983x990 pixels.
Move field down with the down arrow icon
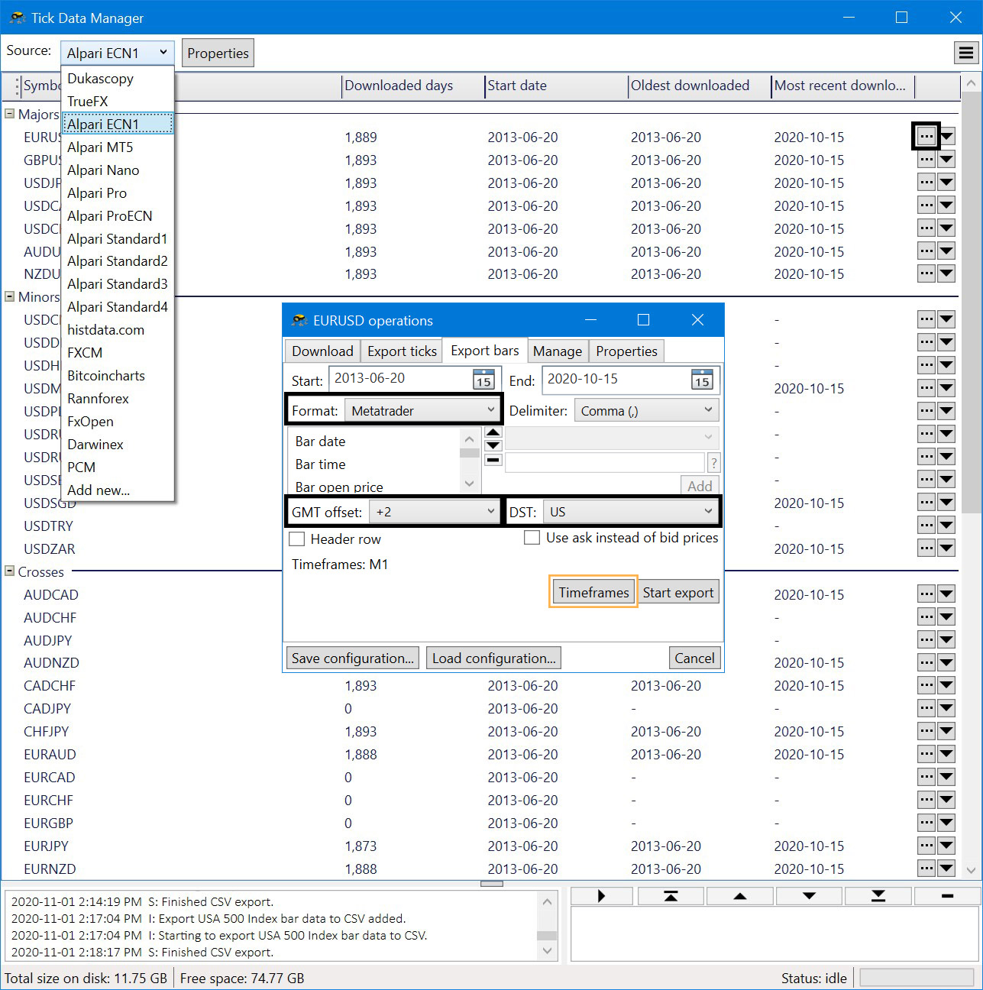click(493, 445)
